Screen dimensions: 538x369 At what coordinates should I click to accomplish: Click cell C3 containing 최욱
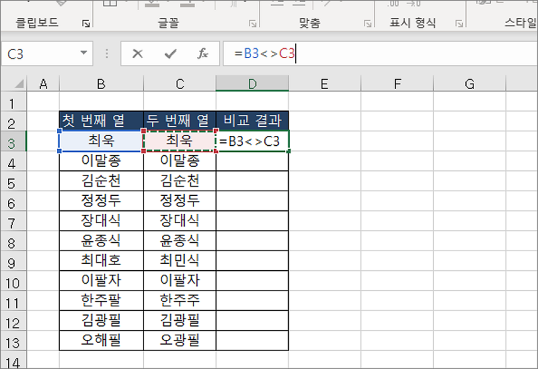180,141
